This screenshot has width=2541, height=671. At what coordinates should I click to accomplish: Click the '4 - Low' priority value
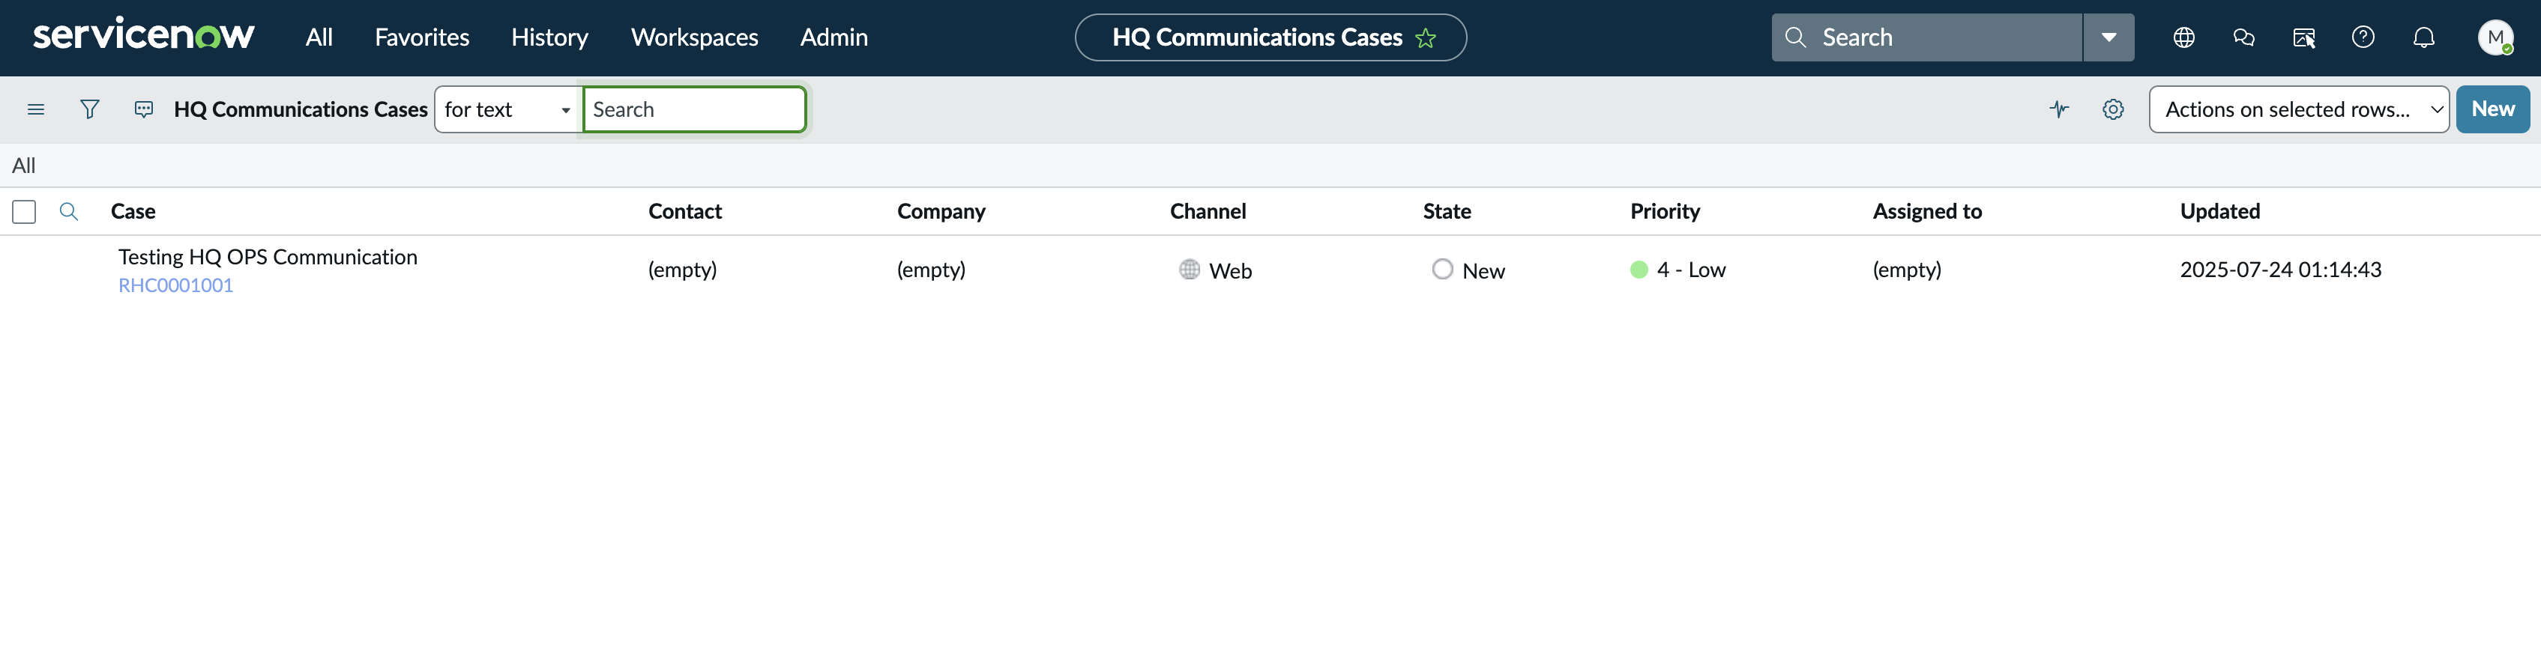[x=1691, y=269]
